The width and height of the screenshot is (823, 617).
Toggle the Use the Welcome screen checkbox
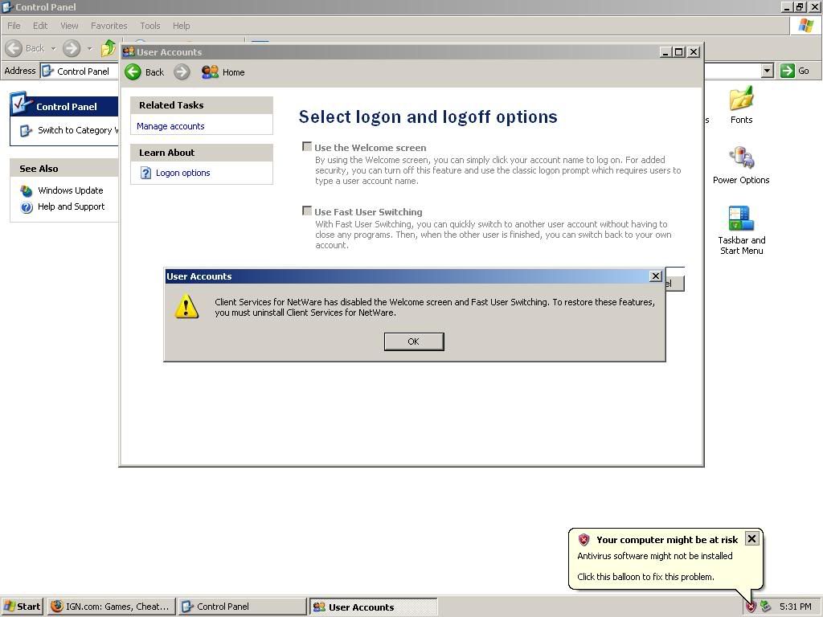click(x=307, y=146)
